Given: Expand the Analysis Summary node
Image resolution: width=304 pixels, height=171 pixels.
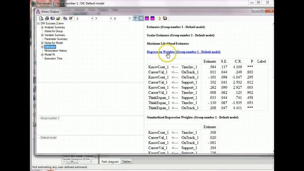Looking at the screenshot, I should coord(42,28).
